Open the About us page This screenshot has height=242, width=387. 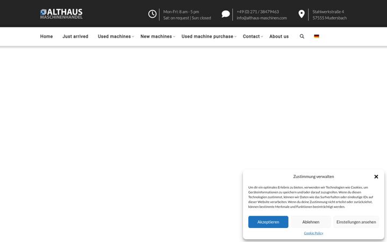pyautogui.click(x=279, y=37)
